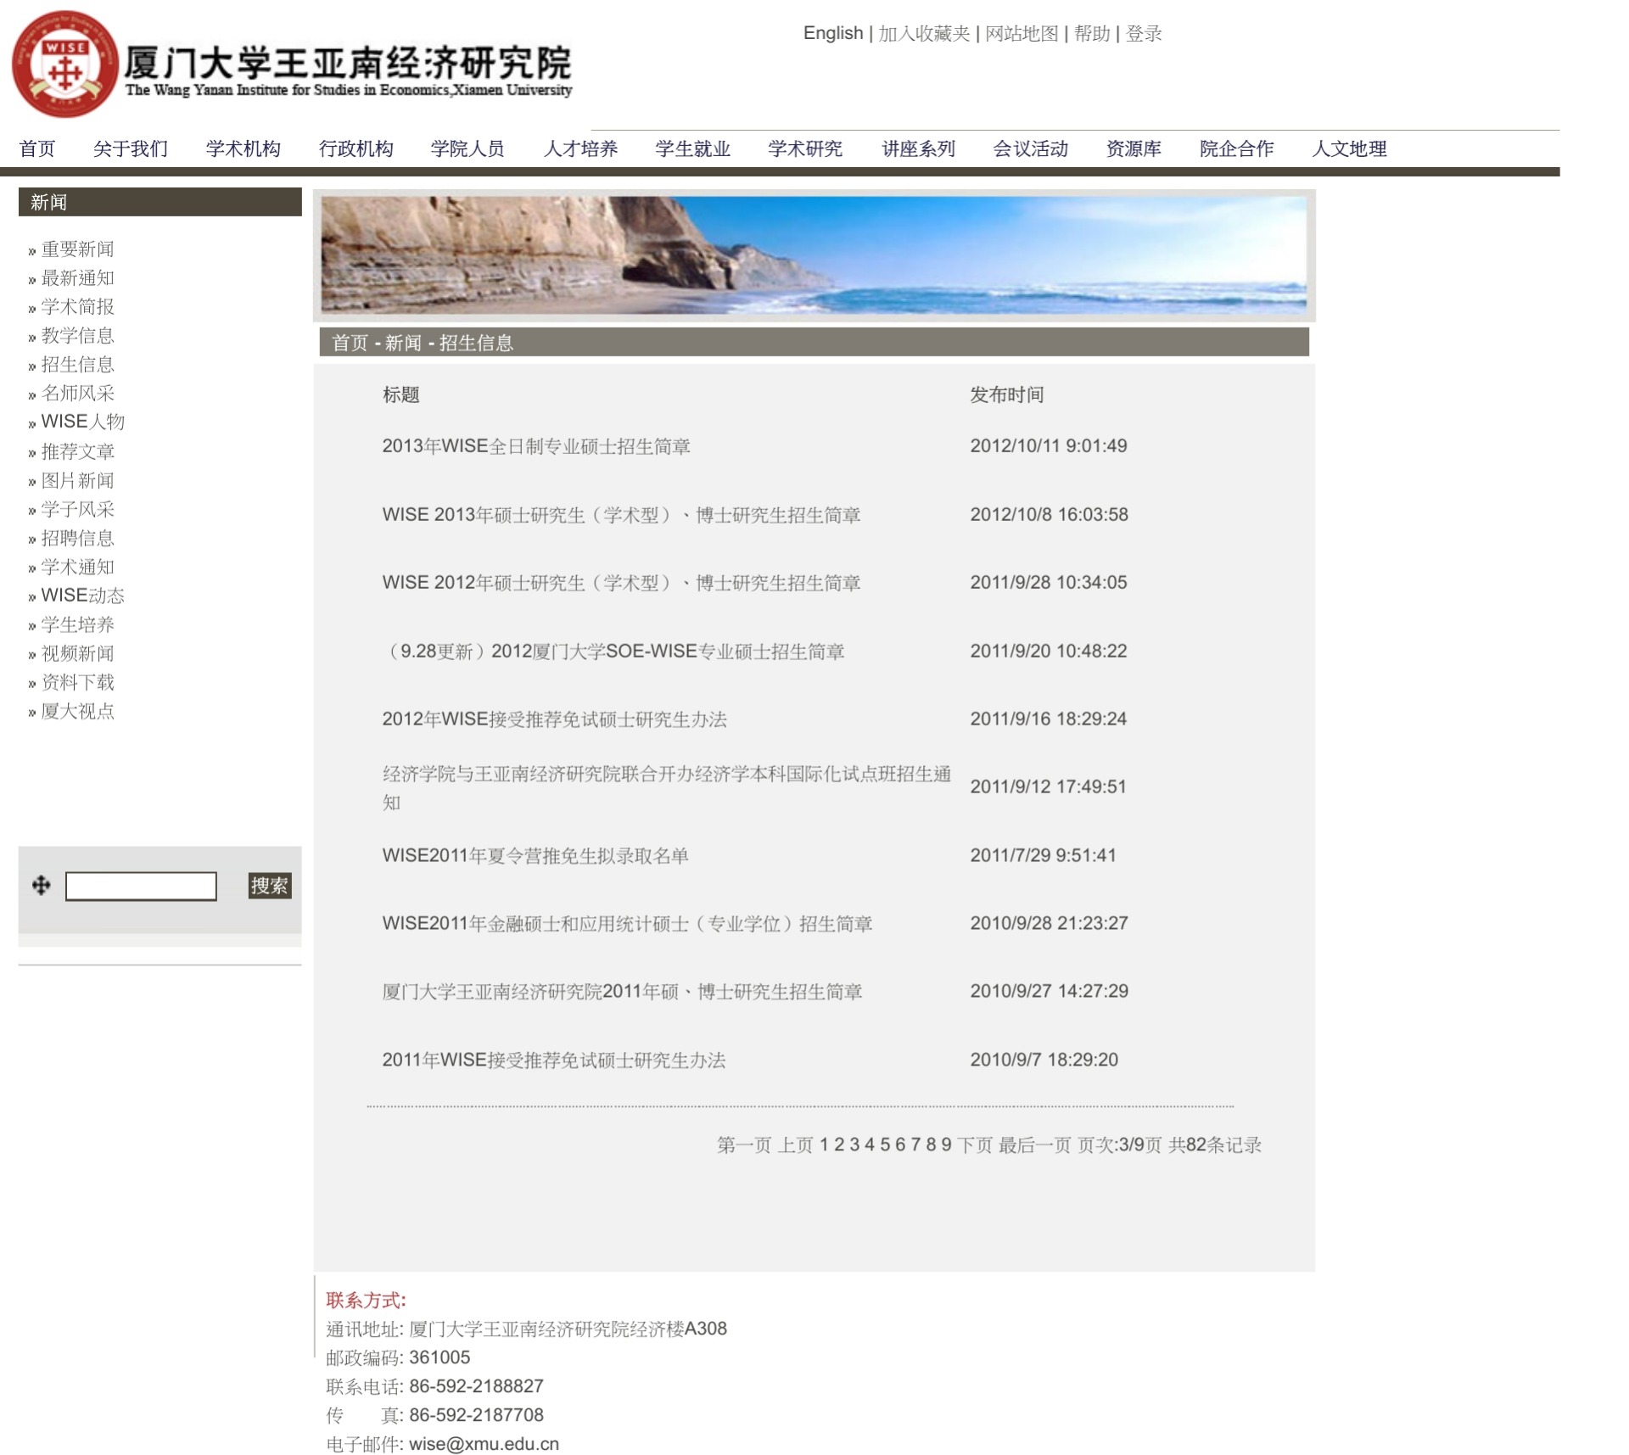Image resolution: width=1629 pixels, height=1455 pixels.
Task: Select WISE人物 in sidebar
Action: [x=82, y=422]
